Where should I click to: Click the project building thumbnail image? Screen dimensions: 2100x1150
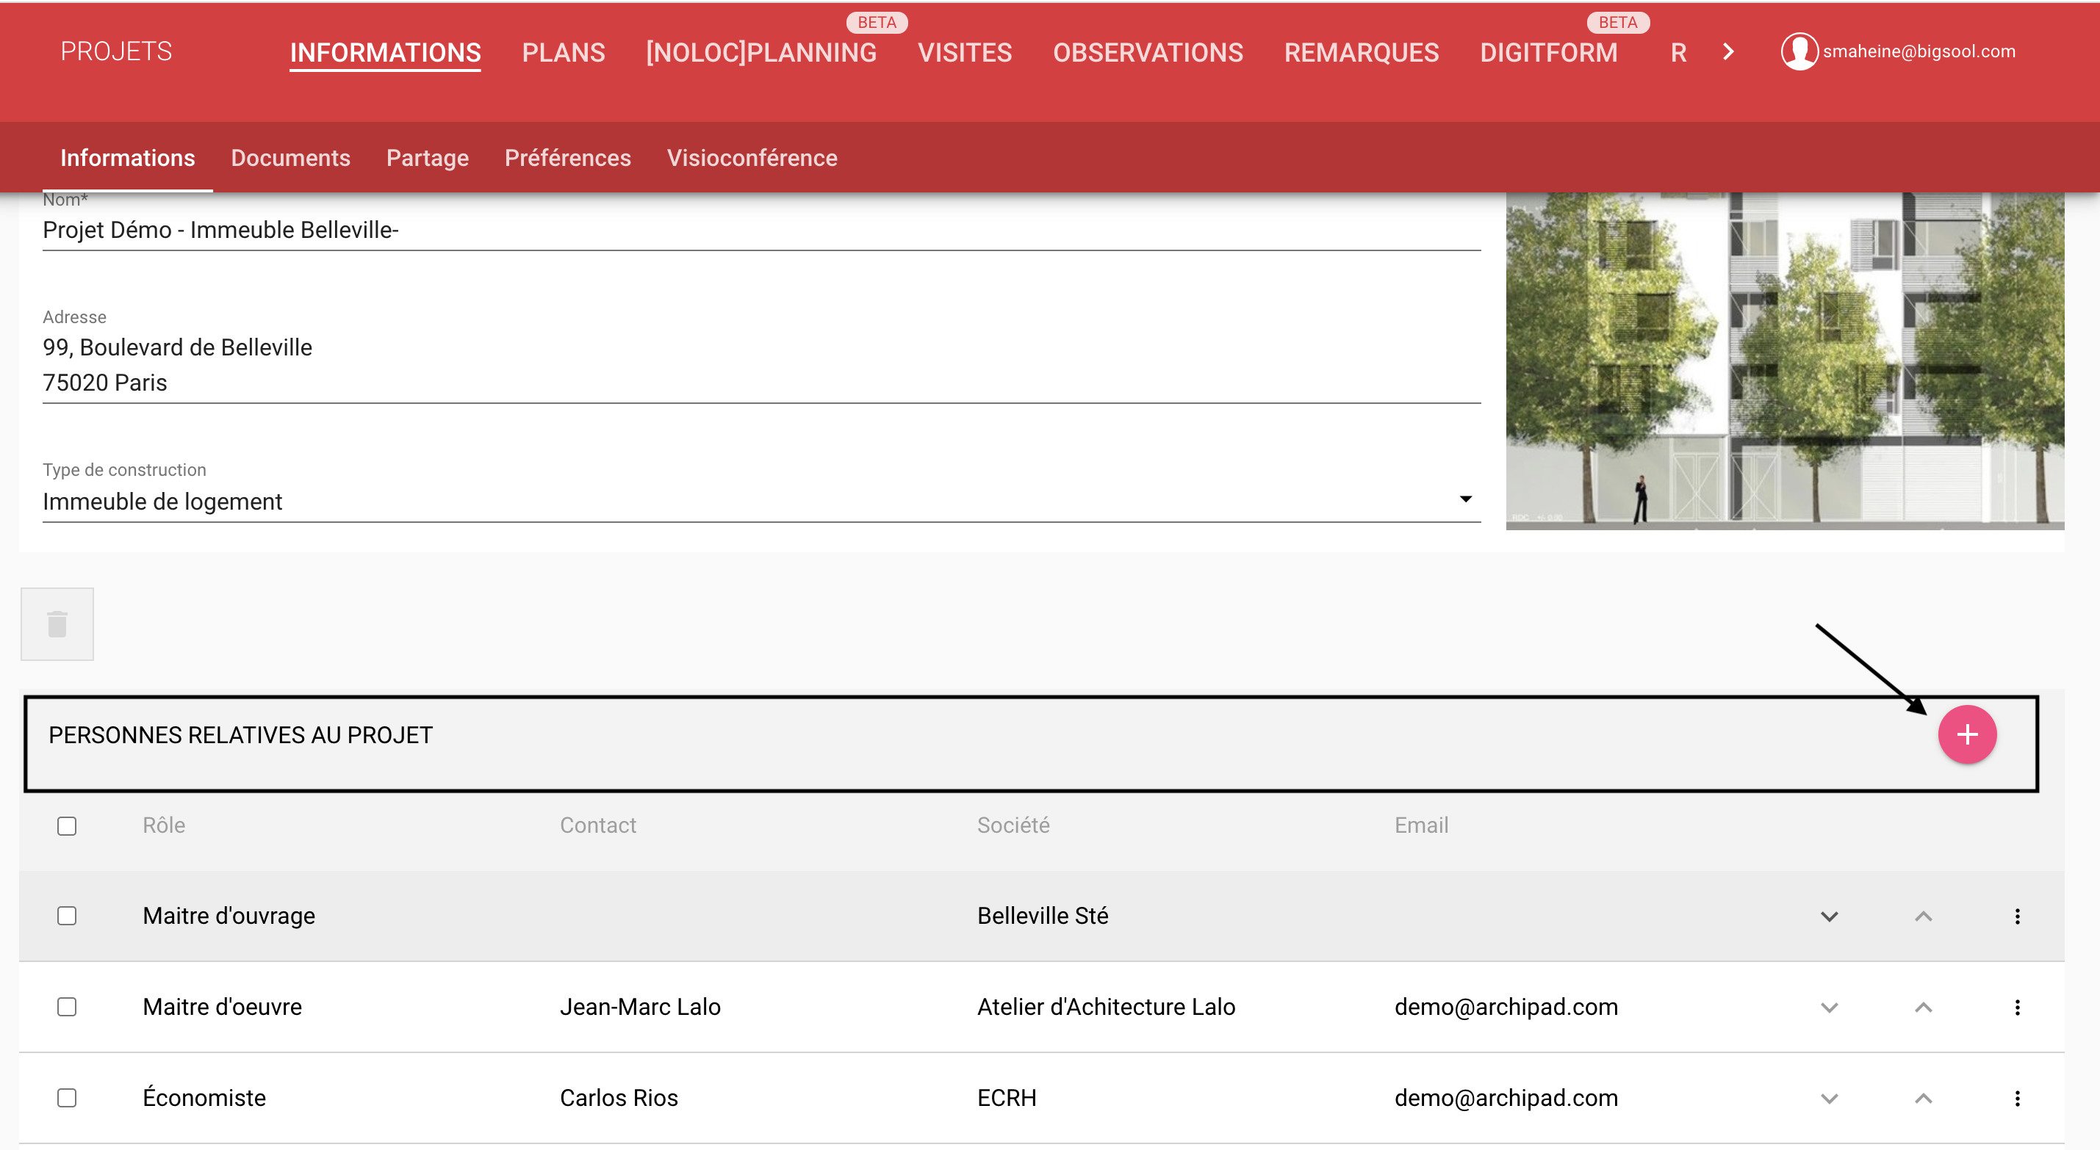click(1784, 361)
